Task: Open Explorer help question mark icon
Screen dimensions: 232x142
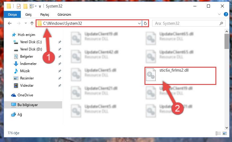Action: click(x=226, y=15)
